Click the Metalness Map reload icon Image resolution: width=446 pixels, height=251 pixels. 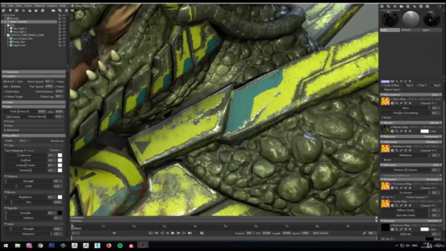406,151
